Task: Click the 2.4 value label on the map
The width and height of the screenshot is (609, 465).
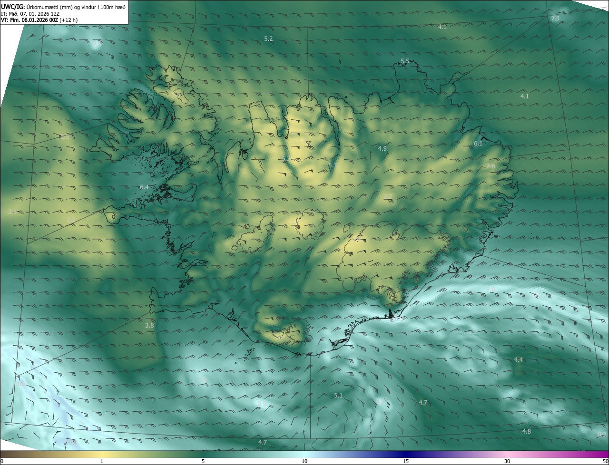Action: pos(12,212)
